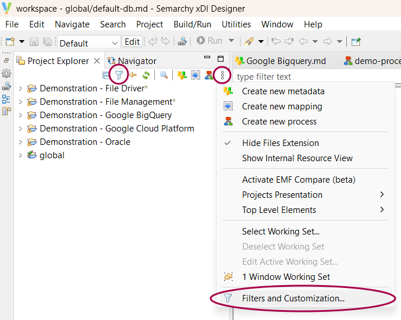Click the green refresh icon
The width and height of the screenshot is (401, 320).
(x=146, y=75)
